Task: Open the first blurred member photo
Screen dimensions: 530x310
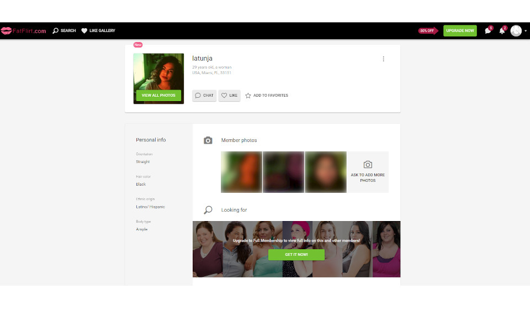Action: (x=241, y=172)
